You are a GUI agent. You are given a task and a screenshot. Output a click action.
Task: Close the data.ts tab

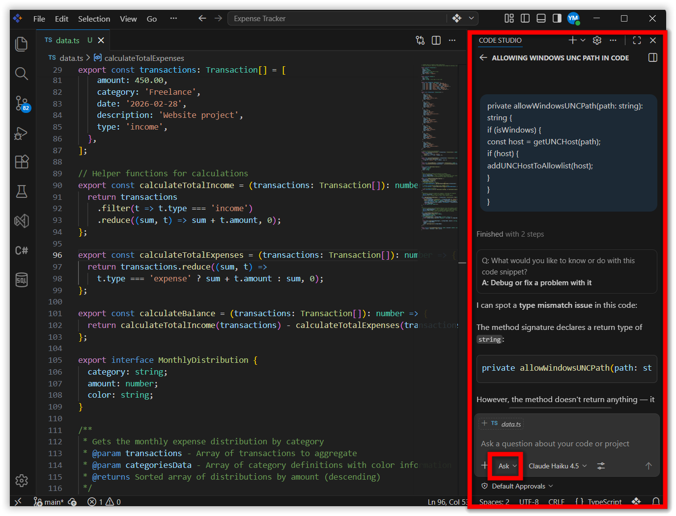[x=101, y=40]
